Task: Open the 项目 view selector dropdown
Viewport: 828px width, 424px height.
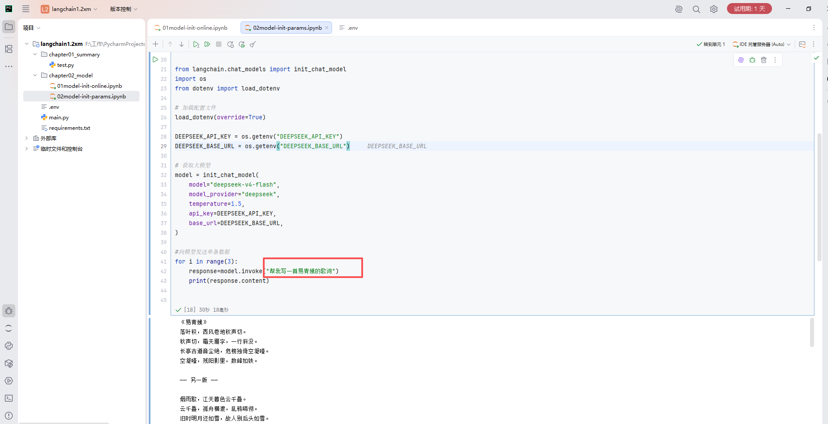Action: click(32, 28)
